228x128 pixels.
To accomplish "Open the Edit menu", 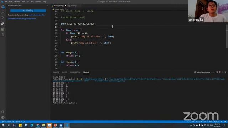I will pos(11,2).
